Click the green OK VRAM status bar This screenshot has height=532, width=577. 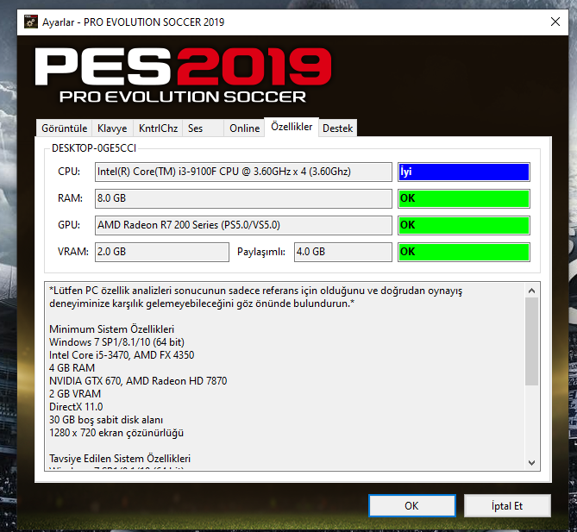(464, 252)
